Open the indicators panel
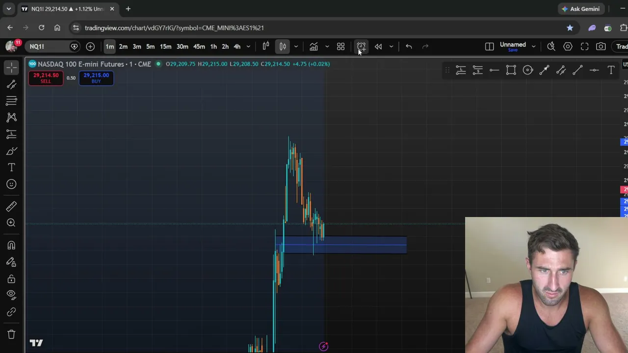This screenshot has height=353, width=628. 314,47
